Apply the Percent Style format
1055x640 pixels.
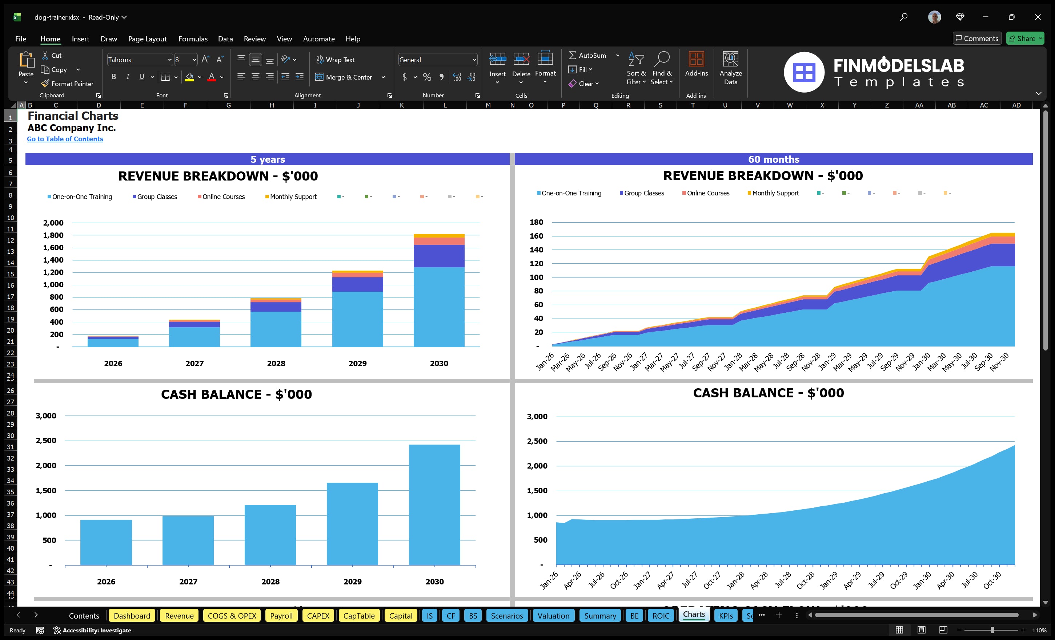tap(427, 77)
